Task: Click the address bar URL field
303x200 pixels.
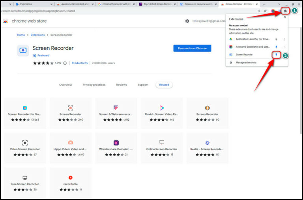Action: click(x=127, y=11)
